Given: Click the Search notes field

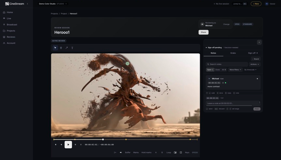Looking at the screenshot, I should (227, 64).
